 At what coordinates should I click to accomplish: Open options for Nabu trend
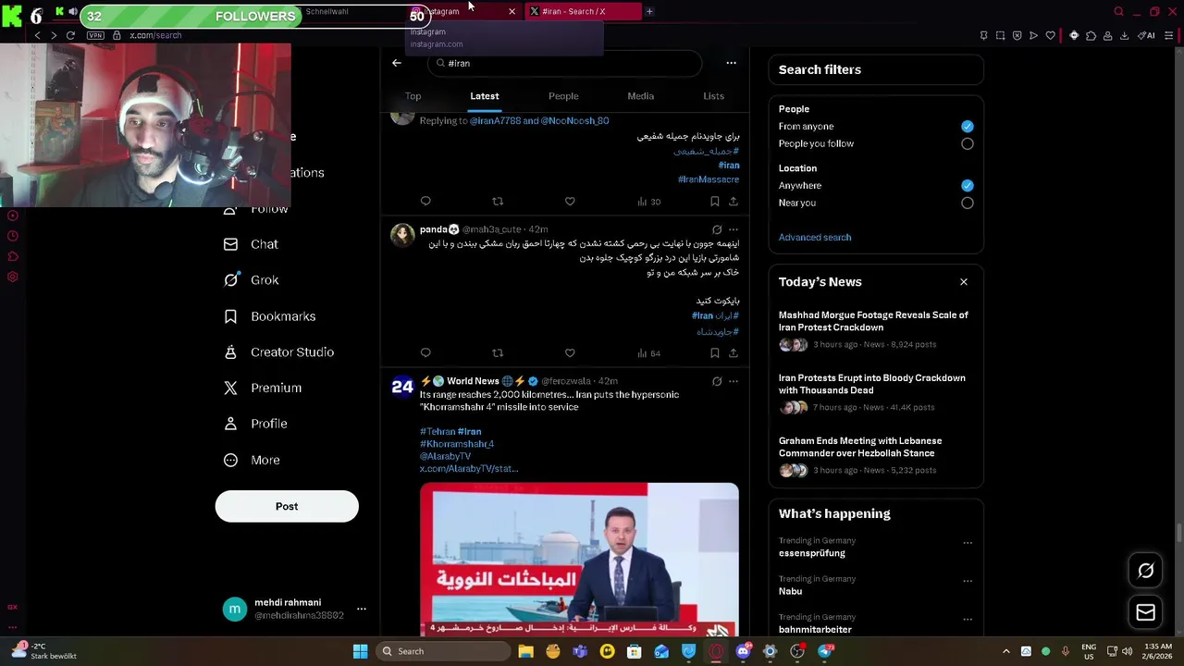click(x=968, y=581)
